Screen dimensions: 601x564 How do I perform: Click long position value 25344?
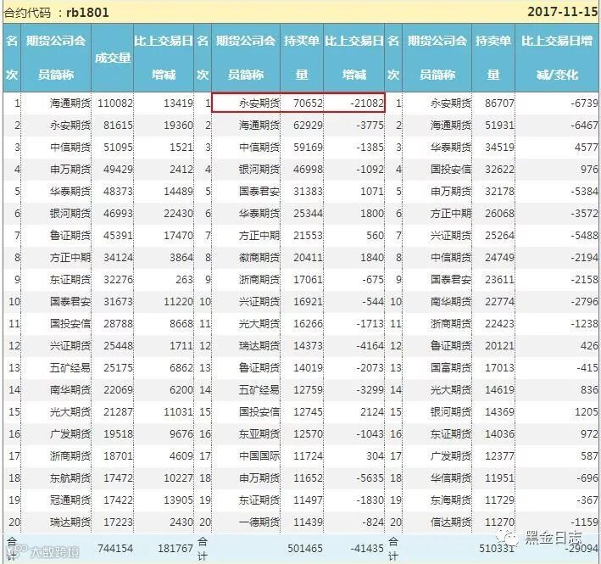[x=309, y=214]
